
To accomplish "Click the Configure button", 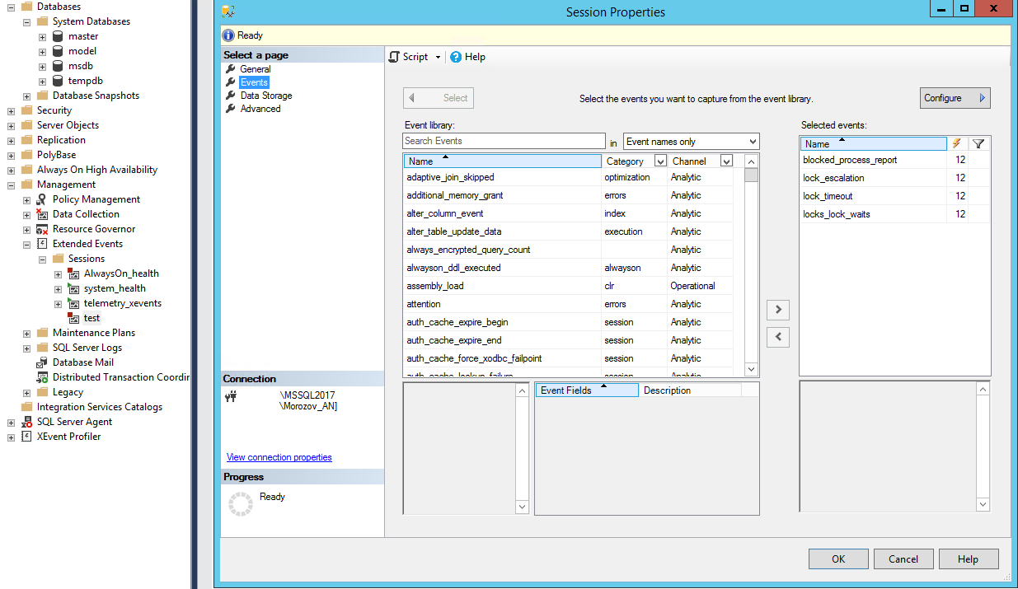I will coord(954,97).
